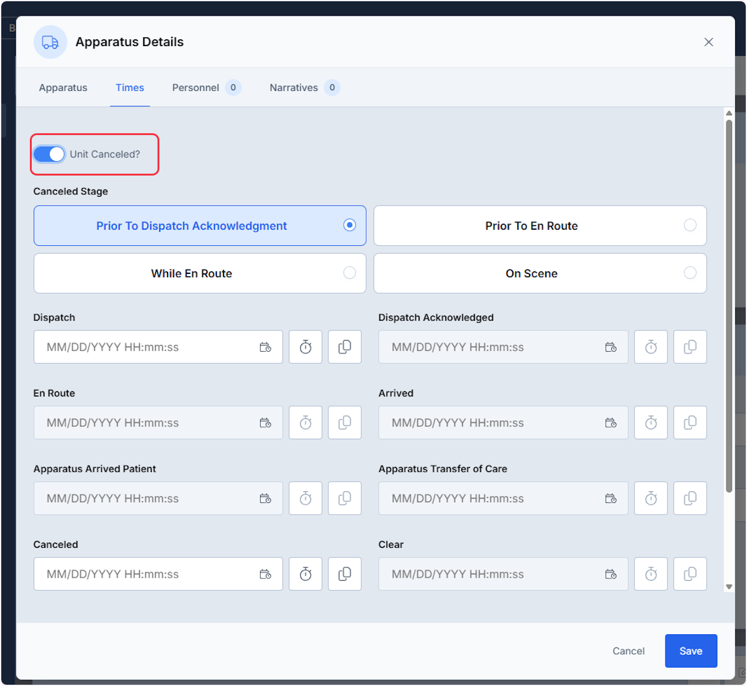Click Cancel to discard changes

point(629,651)
